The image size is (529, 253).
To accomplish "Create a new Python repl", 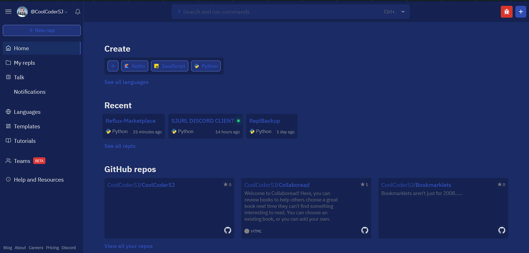I will point(206,66).
